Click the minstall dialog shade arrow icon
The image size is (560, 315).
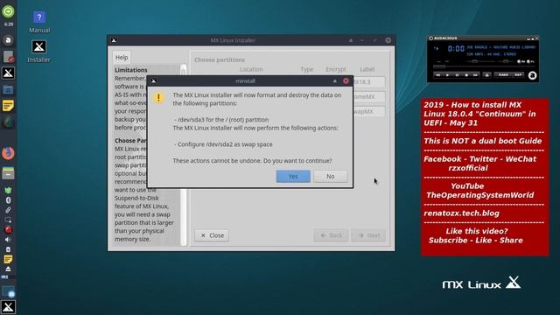point(334,81)
